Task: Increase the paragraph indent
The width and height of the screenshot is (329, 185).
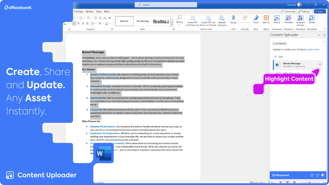Action: tap(100, 18)
